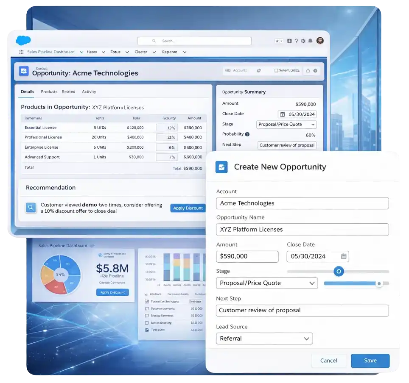Viewport: 409px width, 383px height.
Task: Open Close Date calendar picker in dialog
Action: [344, 256]
